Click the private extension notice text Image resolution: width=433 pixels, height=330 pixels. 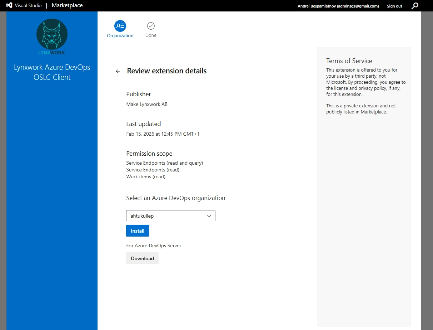(x=361, y=109)
